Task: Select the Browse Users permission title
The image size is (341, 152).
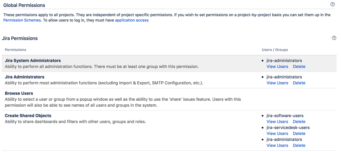Action: point(19,93)
